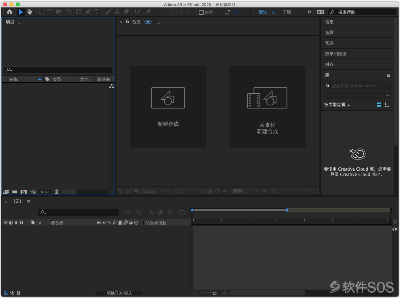Switch library to grid view
The width and height of the screenshot is (400, 298).
[379, 105]
